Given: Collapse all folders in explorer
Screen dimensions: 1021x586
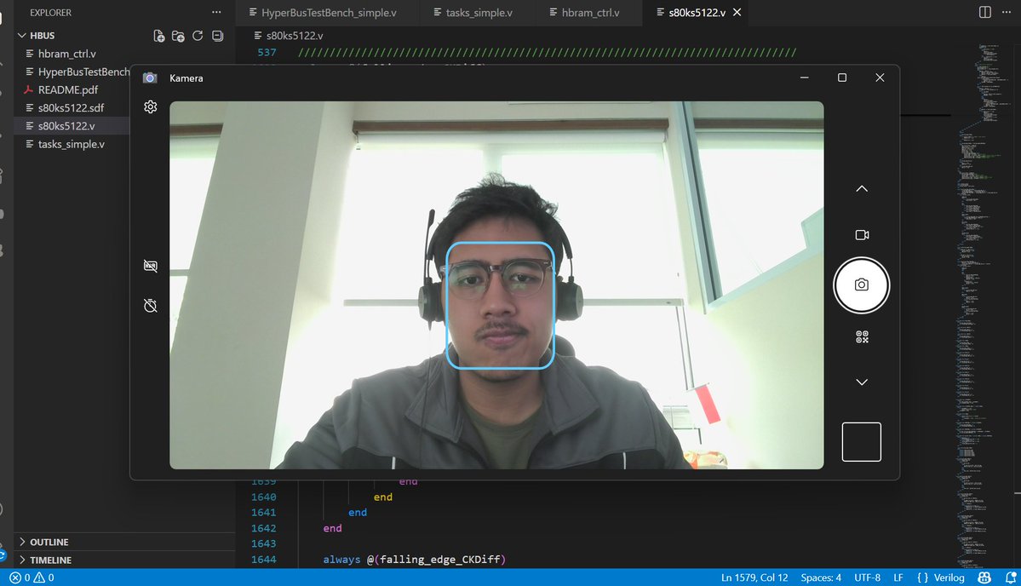Looking at the screenshot, I should (x=217, y=36).
